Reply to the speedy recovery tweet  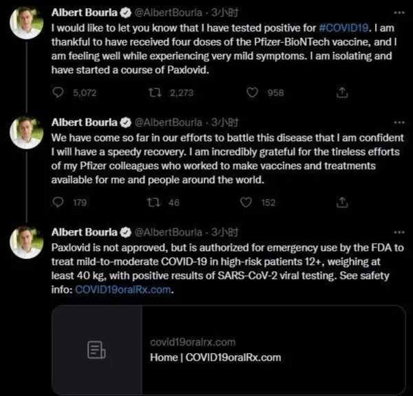59,202
